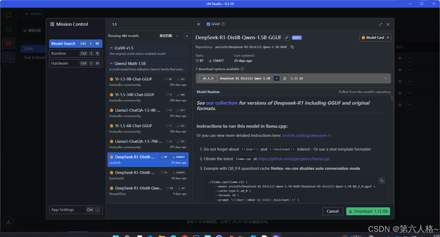Screen dimensions: 440x237
Task: Click downloads badge 226079 on bartowski result
Action: 178,173
